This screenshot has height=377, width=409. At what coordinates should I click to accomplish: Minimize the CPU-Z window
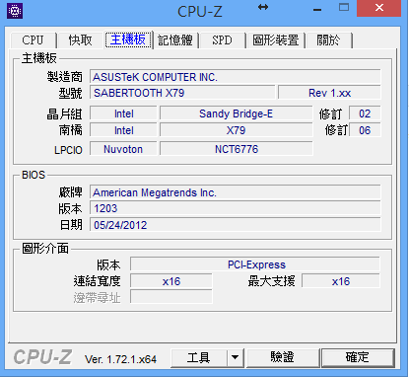[x=317, y=9]
